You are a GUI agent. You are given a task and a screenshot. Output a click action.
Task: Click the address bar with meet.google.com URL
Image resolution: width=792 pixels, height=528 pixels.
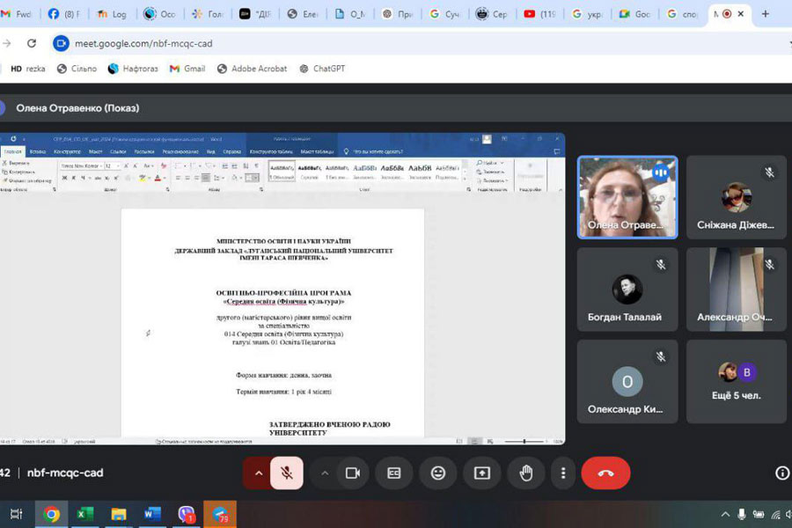[x=396, y=43]
